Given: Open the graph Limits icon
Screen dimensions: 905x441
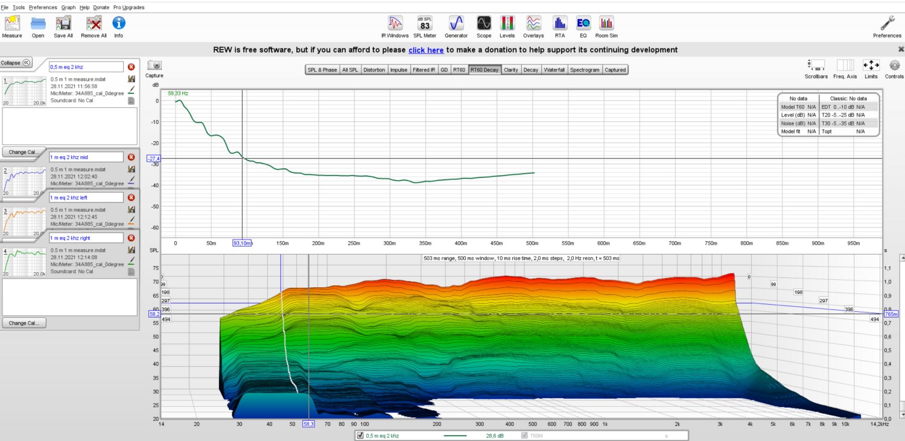Looking at the screenshot, I should (871, 65).
